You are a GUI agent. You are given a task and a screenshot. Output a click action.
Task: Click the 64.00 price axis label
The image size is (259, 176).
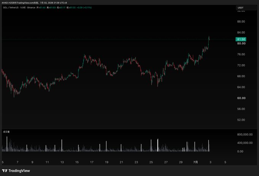tap(241, 87)
